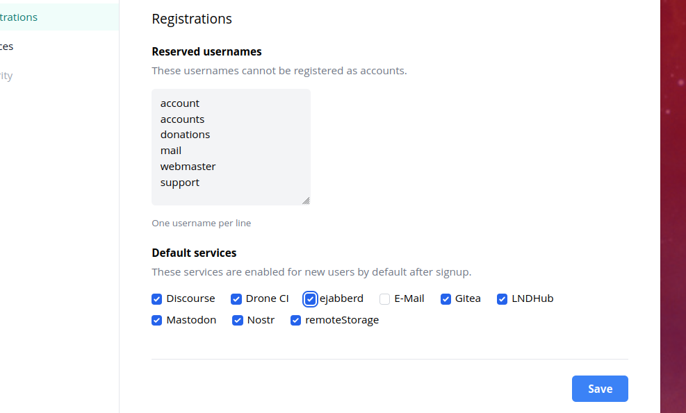The image size is (686, 413).
Task: Place cursor on the "donations" username line
Action: [186, 135]
